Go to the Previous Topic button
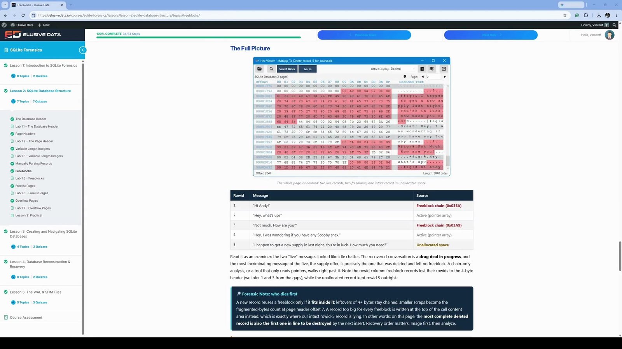Screen dimensions: 622x349 coord(364,35)
